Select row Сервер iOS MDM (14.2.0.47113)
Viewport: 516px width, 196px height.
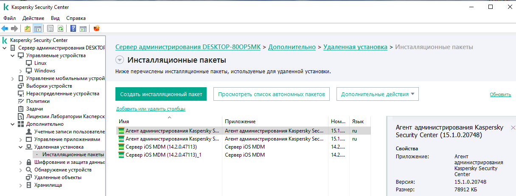coord(243,147)
